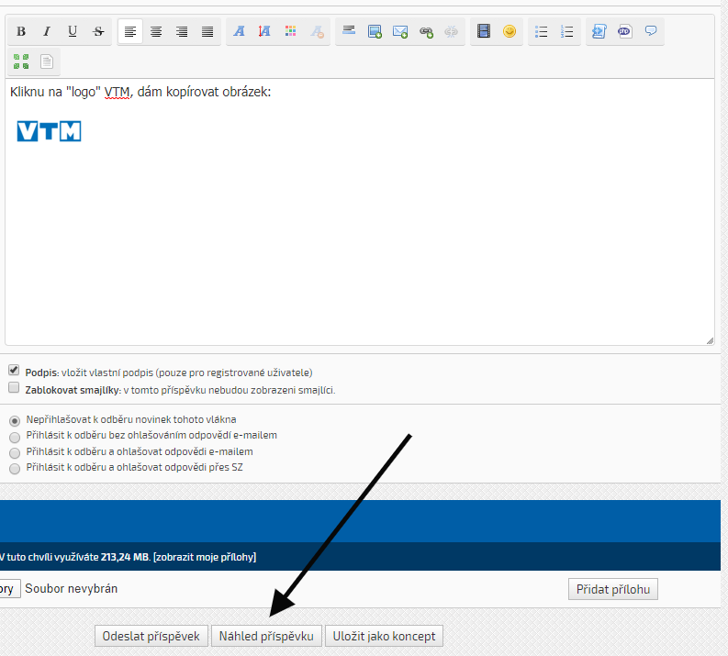Open the font size dropdown

pyautogui.click(x=265, y=32)
